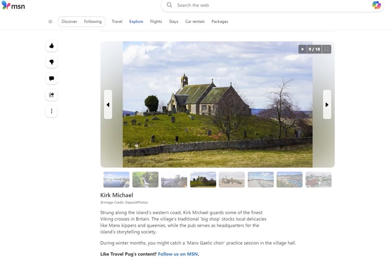Screen dimensions: 391x260
Task: Click the MSN logo
Action: [x=13, y=6]
